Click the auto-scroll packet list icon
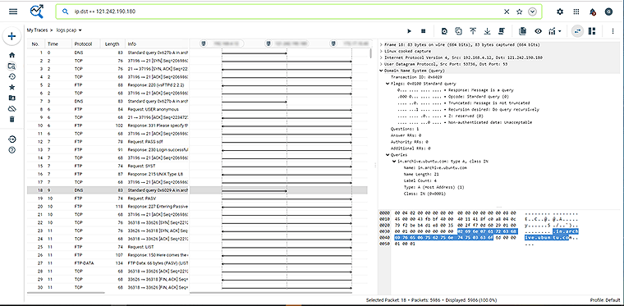624x306 pixels. pos(502,31)
